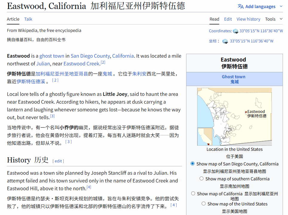288x215 pixels.
Task: Open the Eastwood Creek link
Action: pyautogui.click(x=81, y=64)
